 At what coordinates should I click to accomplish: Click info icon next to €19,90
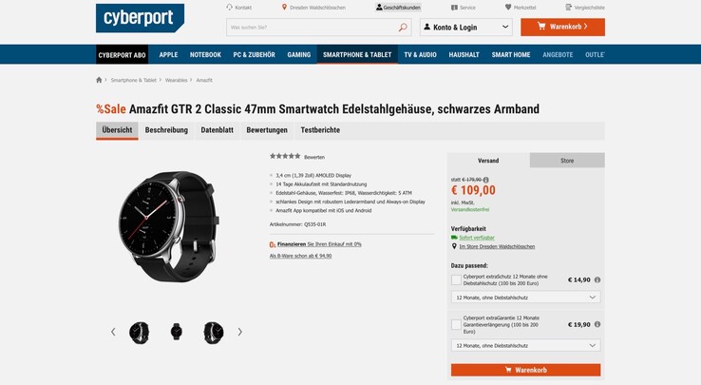[597, 324]
